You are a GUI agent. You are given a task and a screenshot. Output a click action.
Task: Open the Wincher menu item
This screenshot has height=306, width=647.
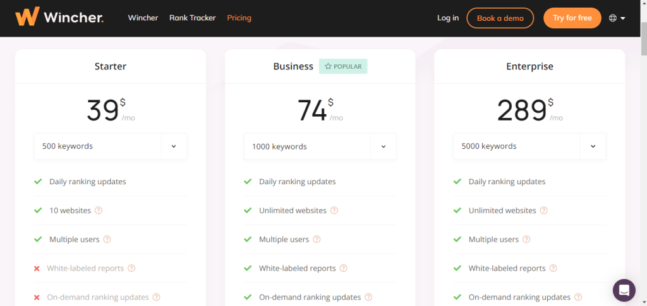click(x=143, y=18)
